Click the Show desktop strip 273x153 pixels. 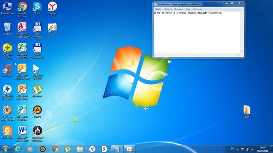tap(272, 149)
